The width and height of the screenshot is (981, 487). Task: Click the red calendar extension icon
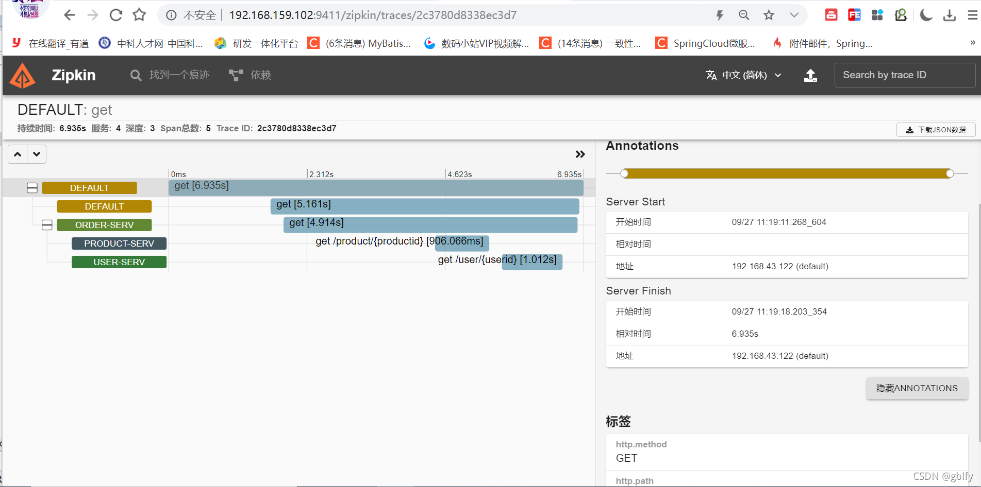831,15
